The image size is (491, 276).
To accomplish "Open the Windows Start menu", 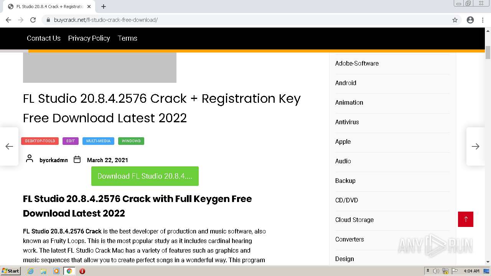I will 10,271.
